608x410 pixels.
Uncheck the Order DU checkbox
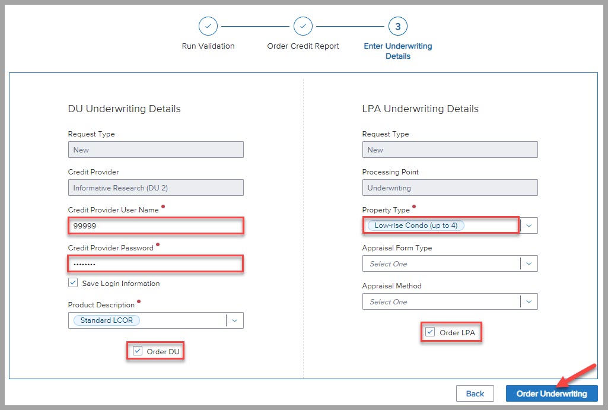138,351
